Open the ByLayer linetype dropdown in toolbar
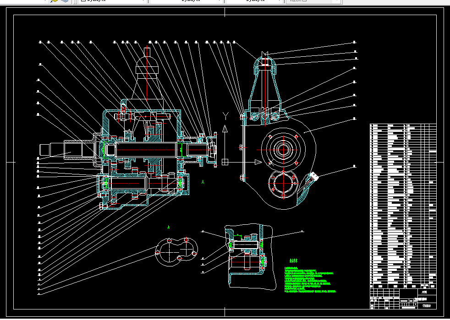Screen dimensions: 450x320 click(x=186, y=1)
